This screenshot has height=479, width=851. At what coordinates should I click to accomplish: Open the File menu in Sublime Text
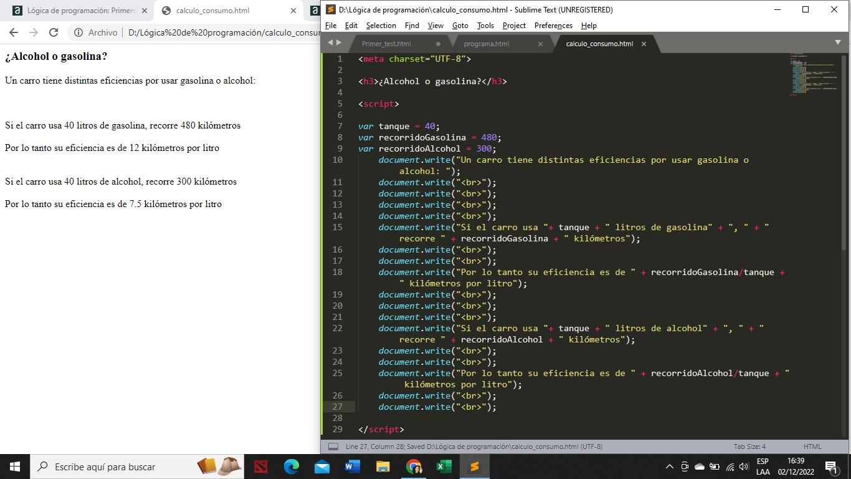click(331, 26)
